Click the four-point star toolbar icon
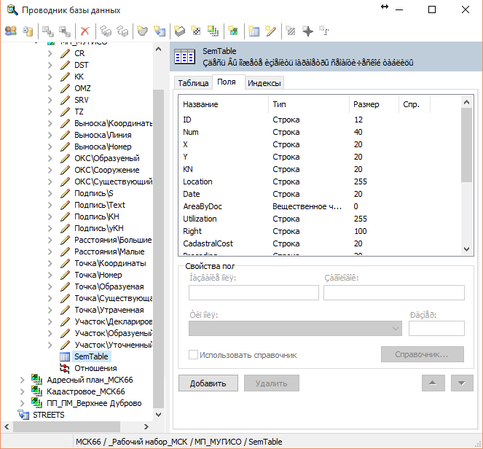Image resolution: width=483 pixels, height=449 pixels. (x=307, y=31)
